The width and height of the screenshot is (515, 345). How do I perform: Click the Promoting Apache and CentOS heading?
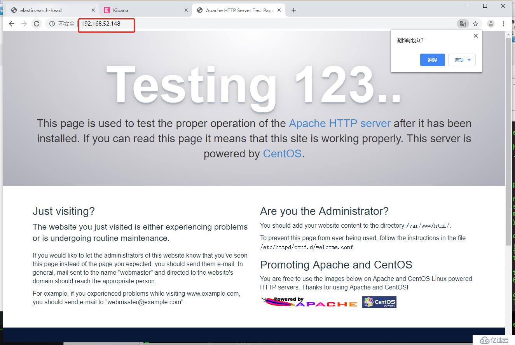336,265
